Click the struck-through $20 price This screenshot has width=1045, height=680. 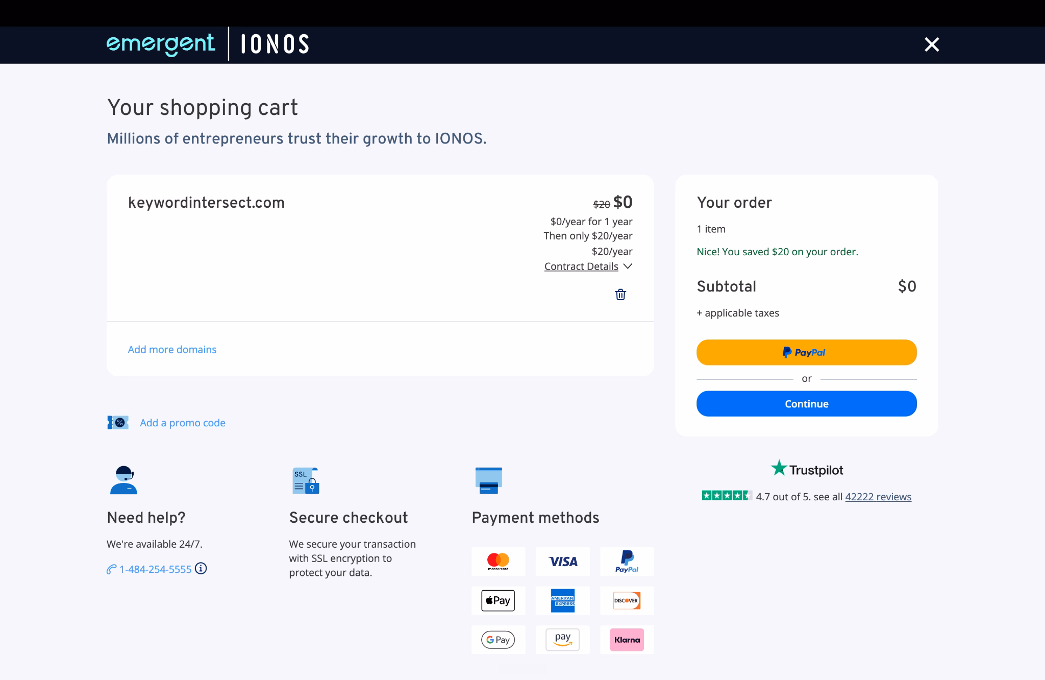(x=602, y=204)
